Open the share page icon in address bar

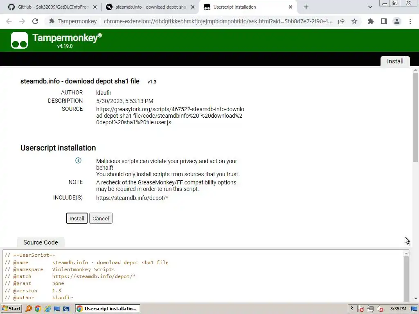pyautogui.click(x=341, y=21)
